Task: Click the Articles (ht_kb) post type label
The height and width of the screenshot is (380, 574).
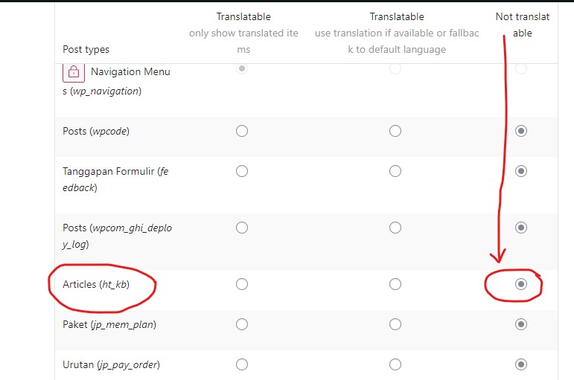Action: click(96, 285)
